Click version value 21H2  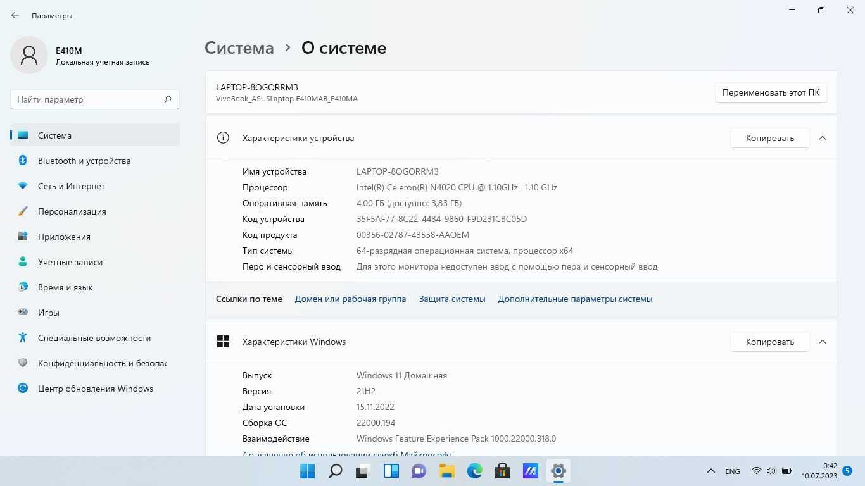(x=367, y=391)
